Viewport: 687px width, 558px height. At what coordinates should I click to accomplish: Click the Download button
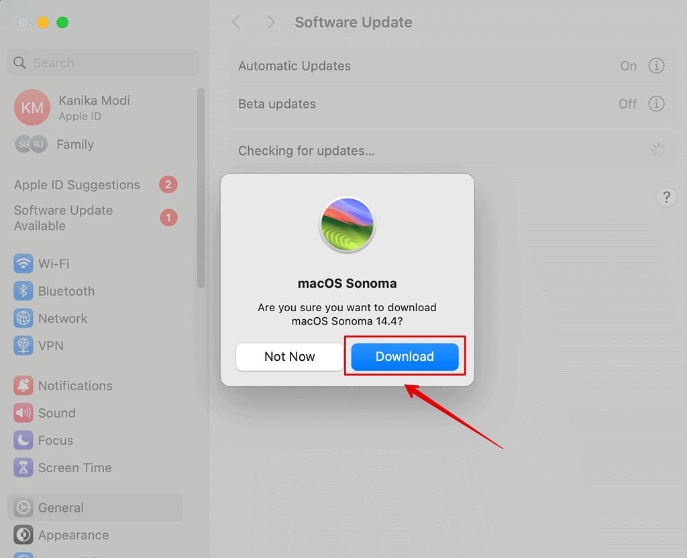coord(405,357)
